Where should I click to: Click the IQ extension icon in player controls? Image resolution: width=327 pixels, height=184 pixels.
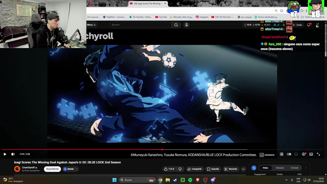[x=282, y=154]
